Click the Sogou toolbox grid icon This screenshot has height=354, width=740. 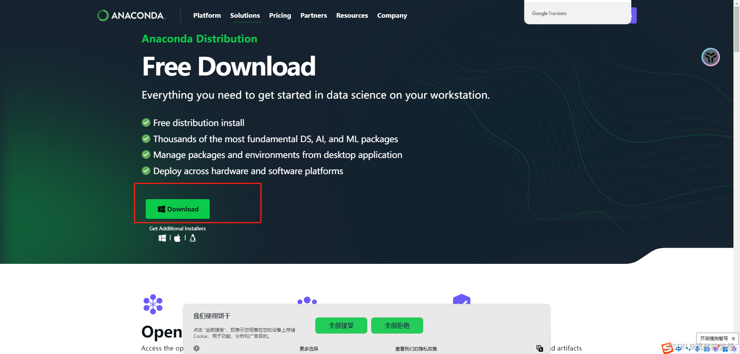click(x=725, y=349)
